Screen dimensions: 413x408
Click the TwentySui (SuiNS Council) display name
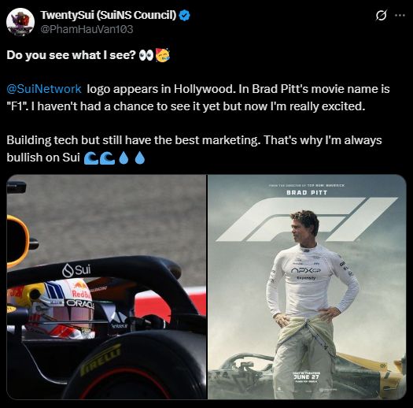point(109,15)
